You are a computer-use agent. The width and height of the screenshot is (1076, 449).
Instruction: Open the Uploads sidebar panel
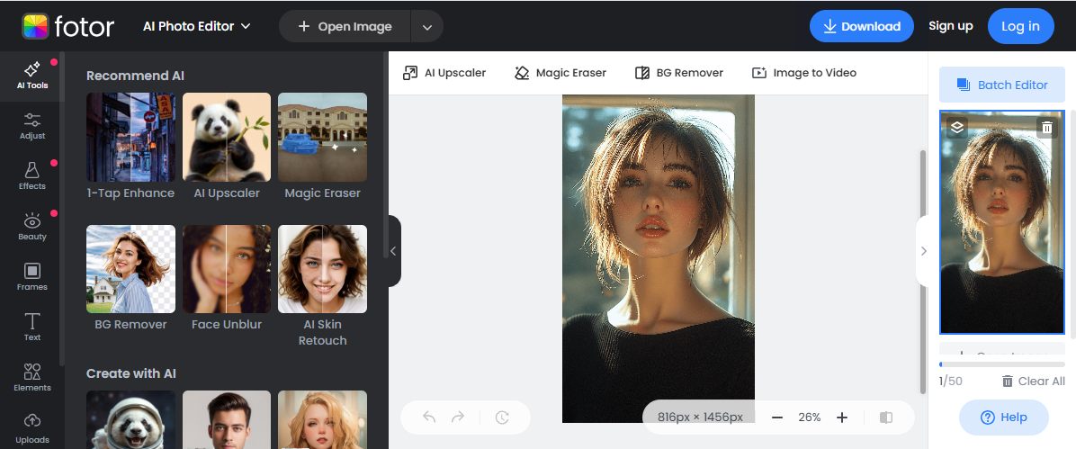coord(32,428)
